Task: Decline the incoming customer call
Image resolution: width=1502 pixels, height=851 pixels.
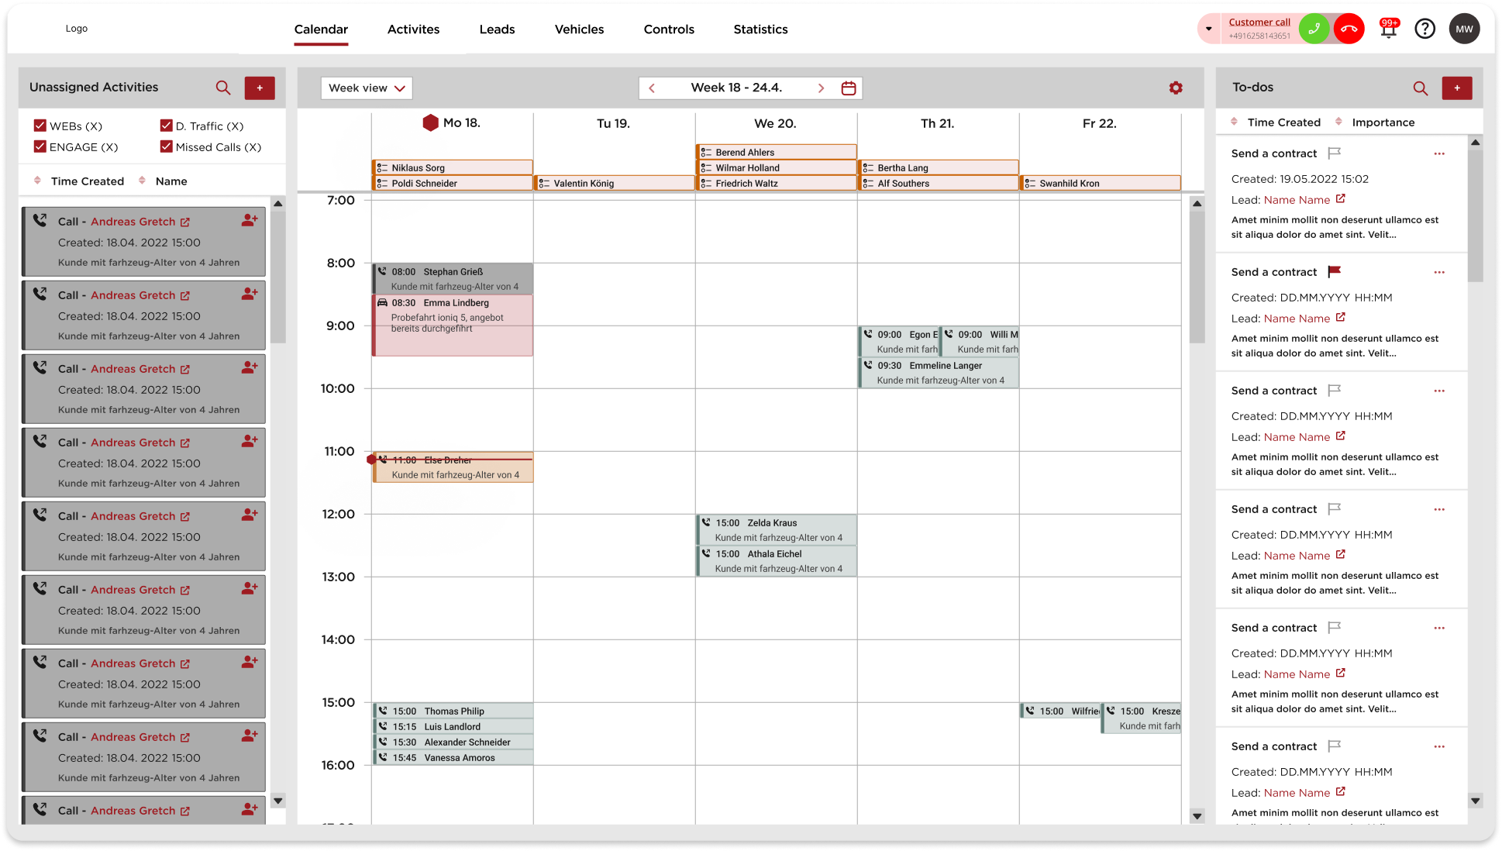Action: click(1349, 29)
